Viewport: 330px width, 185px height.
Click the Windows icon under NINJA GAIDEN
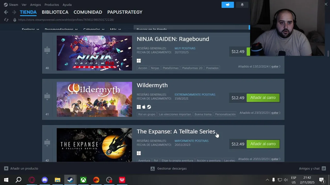[x=139, y=61]
